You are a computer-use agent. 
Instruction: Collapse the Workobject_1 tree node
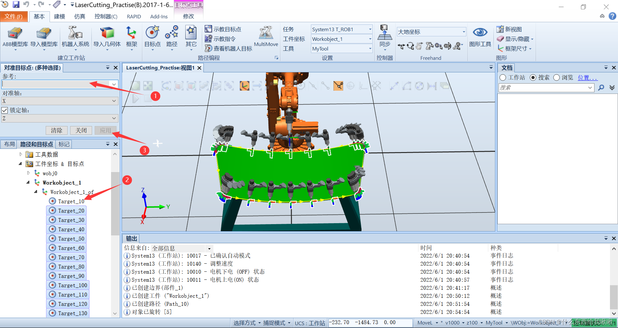pos(28,182)
